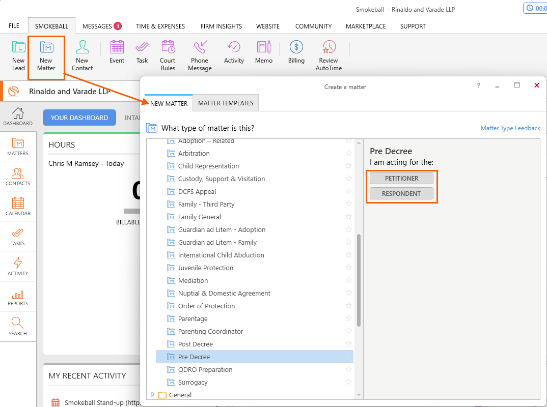Select Nuptial & Domestic Agreement type
This screenshot has width=547, height=407.
254,293
